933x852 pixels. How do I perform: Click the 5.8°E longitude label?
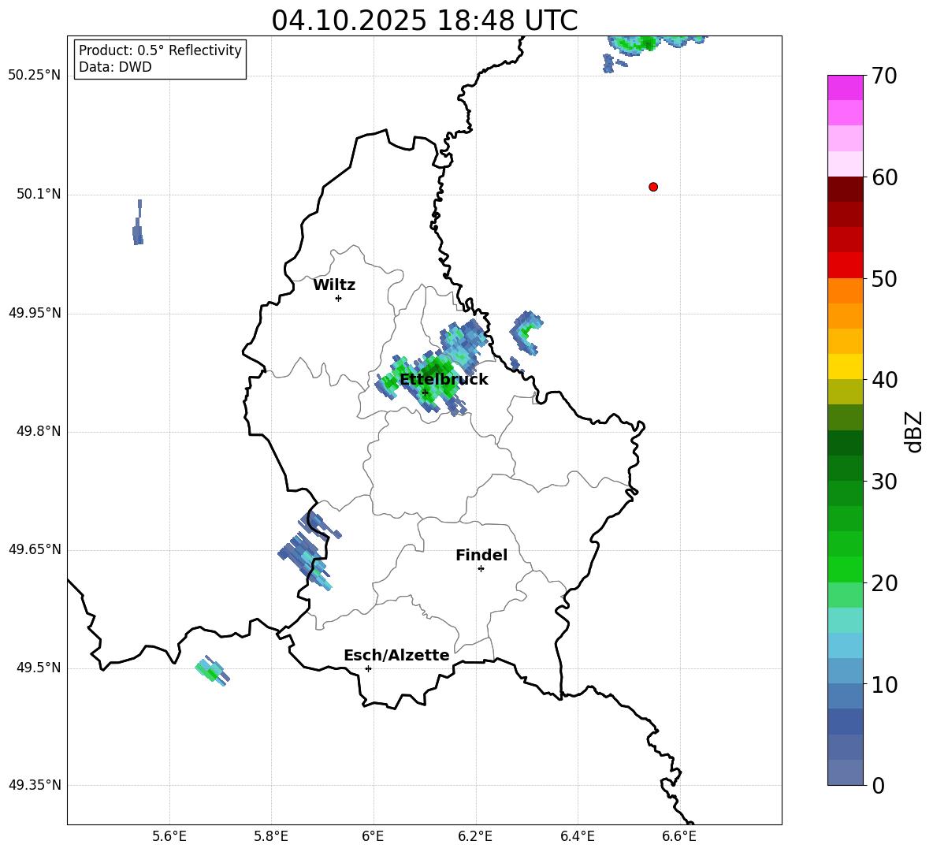coord(271,836)
